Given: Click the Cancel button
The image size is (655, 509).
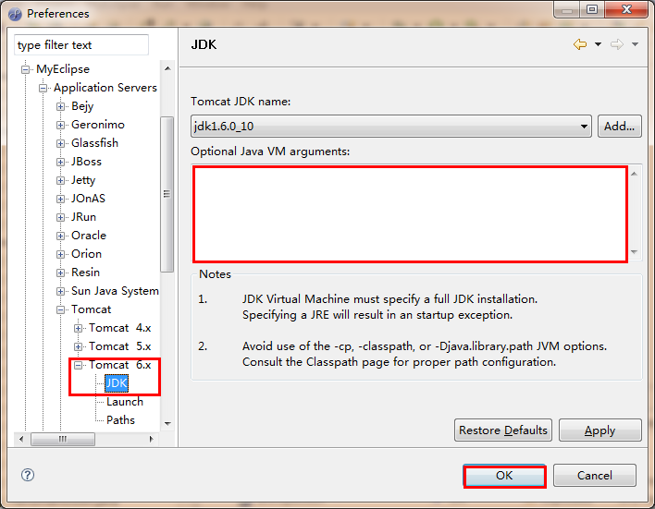Looking at the screenshot, I should (x=595, y=475).
